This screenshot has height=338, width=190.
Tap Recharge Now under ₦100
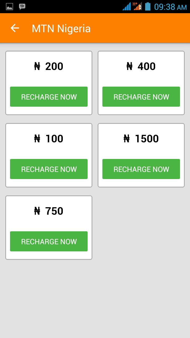click(x=49, y=169)
